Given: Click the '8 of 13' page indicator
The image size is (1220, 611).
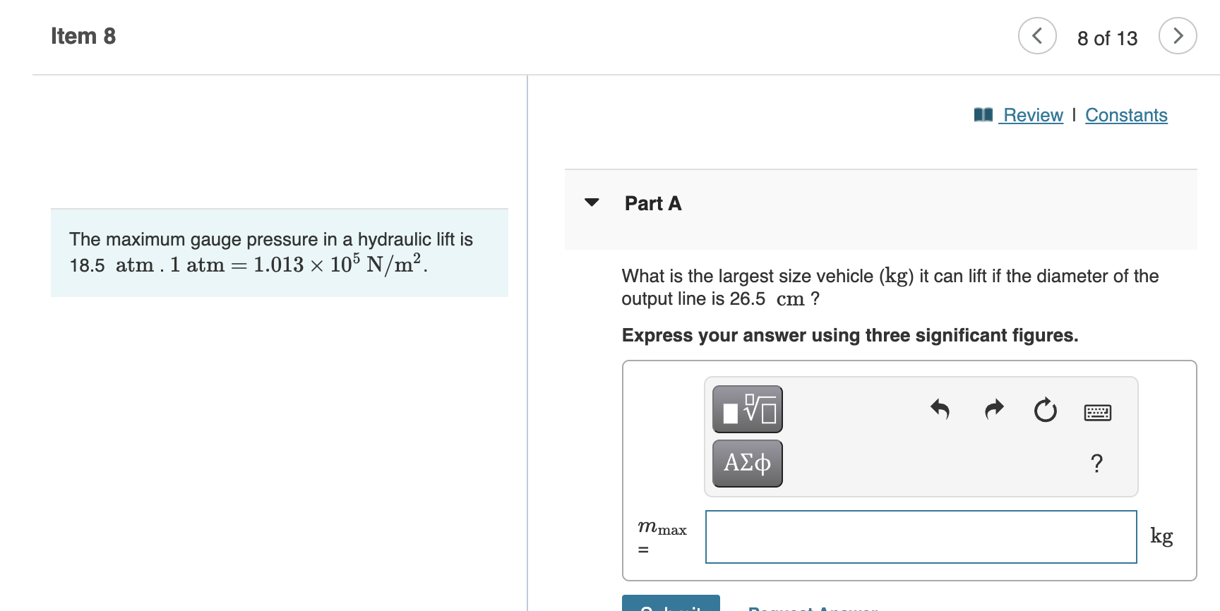Looking at the screenshot, I should (x=1107, y=37).
